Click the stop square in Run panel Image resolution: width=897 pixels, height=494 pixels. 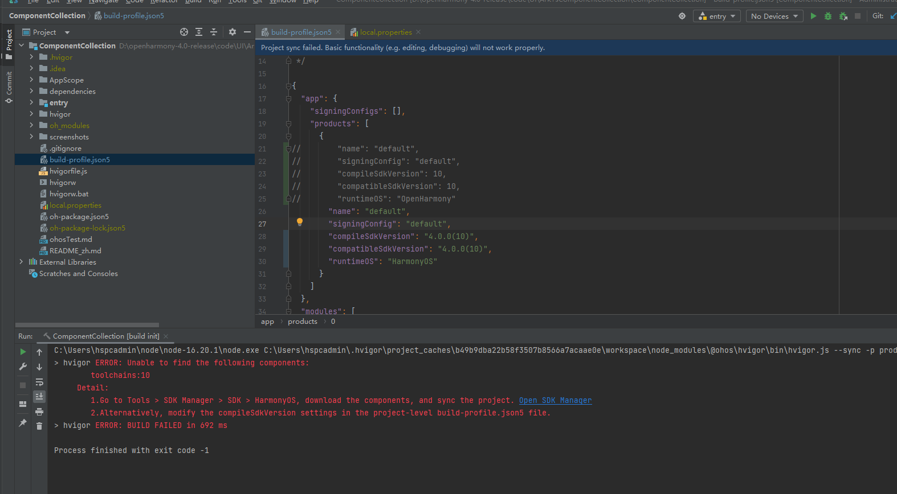point(23,385)
